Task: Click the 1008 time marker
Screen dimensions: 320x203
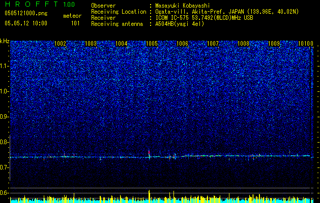Action: click(x=244, y=44)
